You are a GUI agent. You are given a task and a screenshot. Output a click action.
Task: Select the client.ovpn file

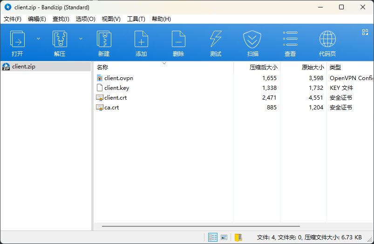click(119, 78)
